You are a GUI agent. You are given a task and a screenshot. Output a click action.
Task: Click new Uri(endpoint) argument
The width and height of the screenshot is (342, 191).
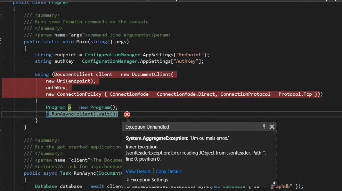(71, 81)
